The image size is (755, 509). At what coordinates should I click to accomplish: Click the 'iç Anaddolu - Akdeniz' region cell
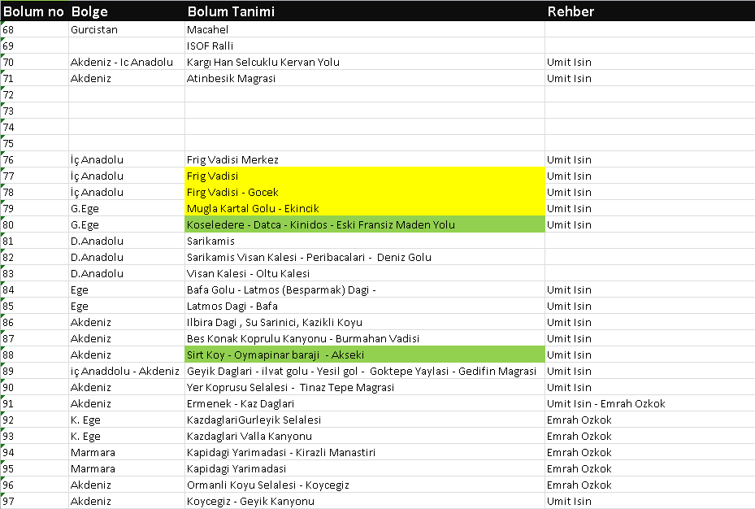[126, 371]
